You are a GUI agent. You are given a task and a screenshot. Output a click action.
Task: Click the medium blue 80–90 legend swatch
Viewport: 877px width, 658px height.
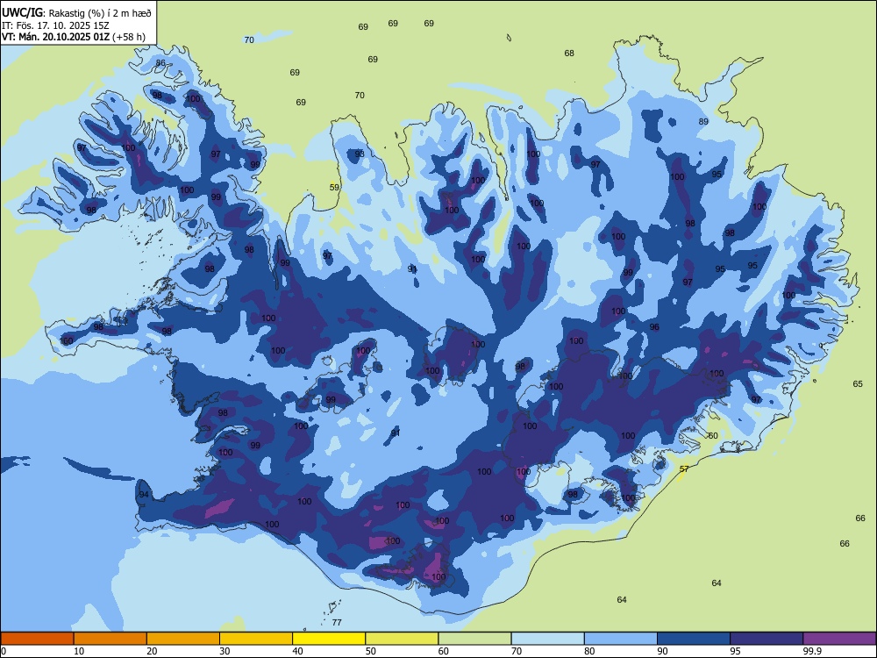point(621,639)
